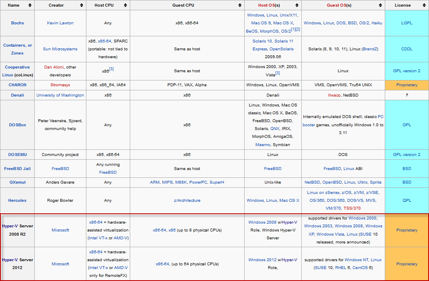Go to the DOSBox article
The image size is (429, 281).
[x=17, y=125]
